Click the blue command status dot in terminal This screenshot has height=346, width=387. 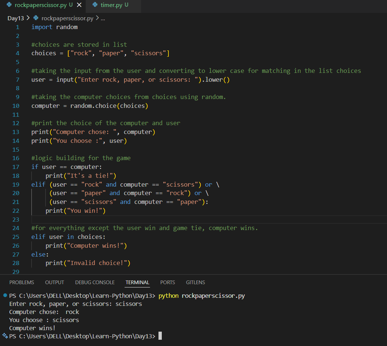5,295
